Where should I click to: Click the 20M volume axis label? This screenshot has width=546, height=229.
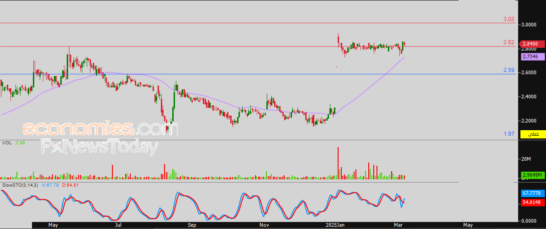tap(526, 159)
